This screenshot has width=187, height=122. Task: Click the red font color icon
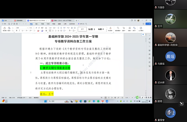(38, 31)
